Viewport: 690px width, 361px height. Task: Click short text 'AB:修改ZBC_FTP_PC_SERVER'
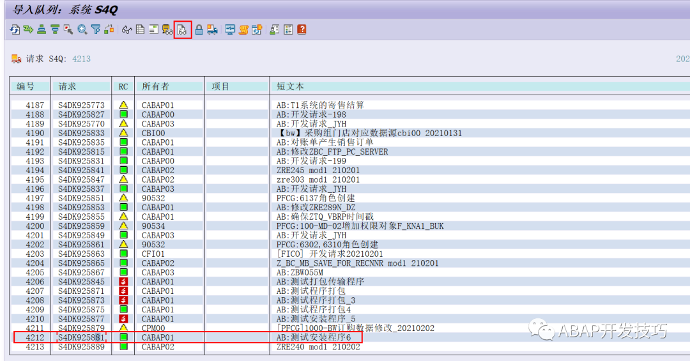pyautogui.click(x=332, y=152)
